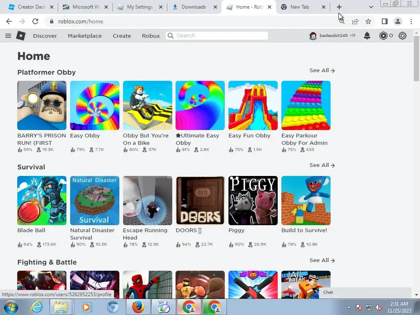Open the settings gear in Roblox header
The height and width of the screenshot is (315, 420).
pyautogui.click(x=402, y=36)
